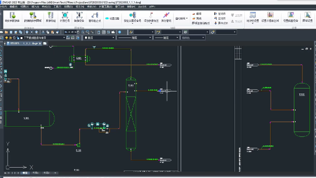
Task: Click white color swatch in color control
Action: coord(86,38)
